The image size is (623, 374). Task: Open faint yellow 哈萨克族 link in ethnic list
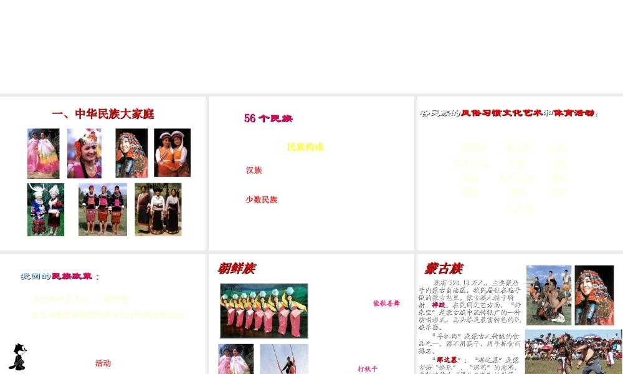click(x=518, y=178)
